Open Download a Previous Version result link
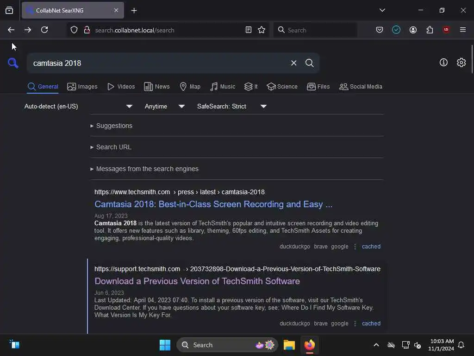Viewport: 474px width, 356px height. tap(197, 281)
